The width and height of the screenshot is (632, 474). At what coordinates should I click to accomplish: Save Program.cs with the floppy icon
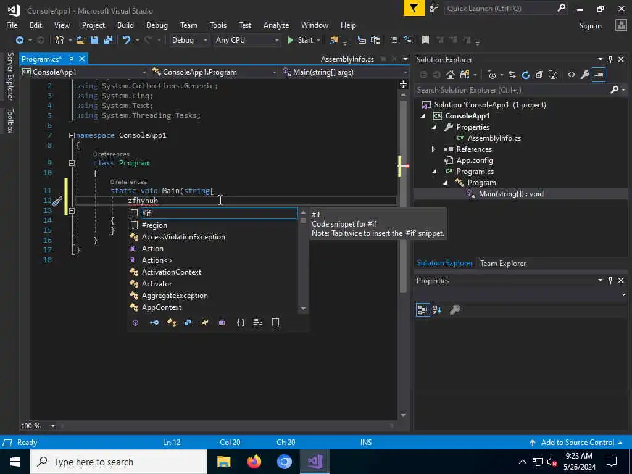coord(94,40)
